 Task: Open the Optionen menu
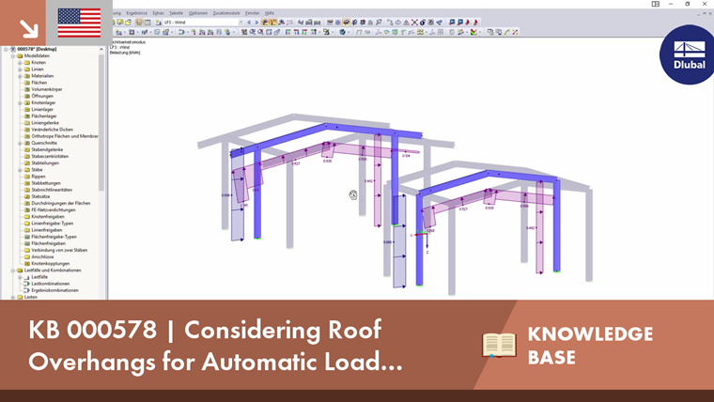198,13
